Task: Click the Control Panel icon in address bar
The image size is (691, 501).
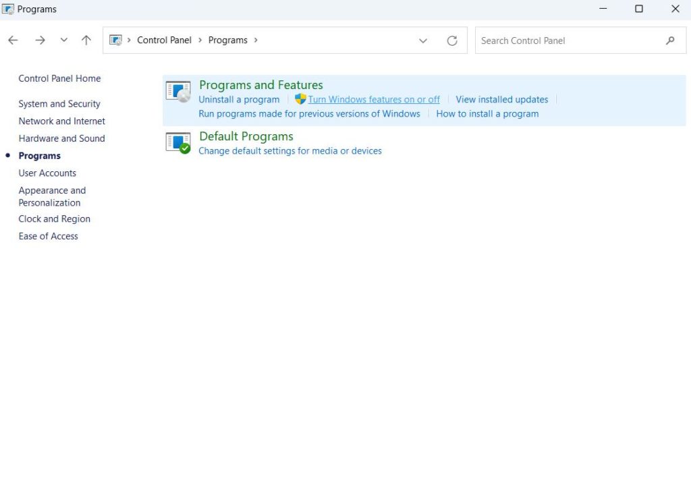Action: point(115,40)
